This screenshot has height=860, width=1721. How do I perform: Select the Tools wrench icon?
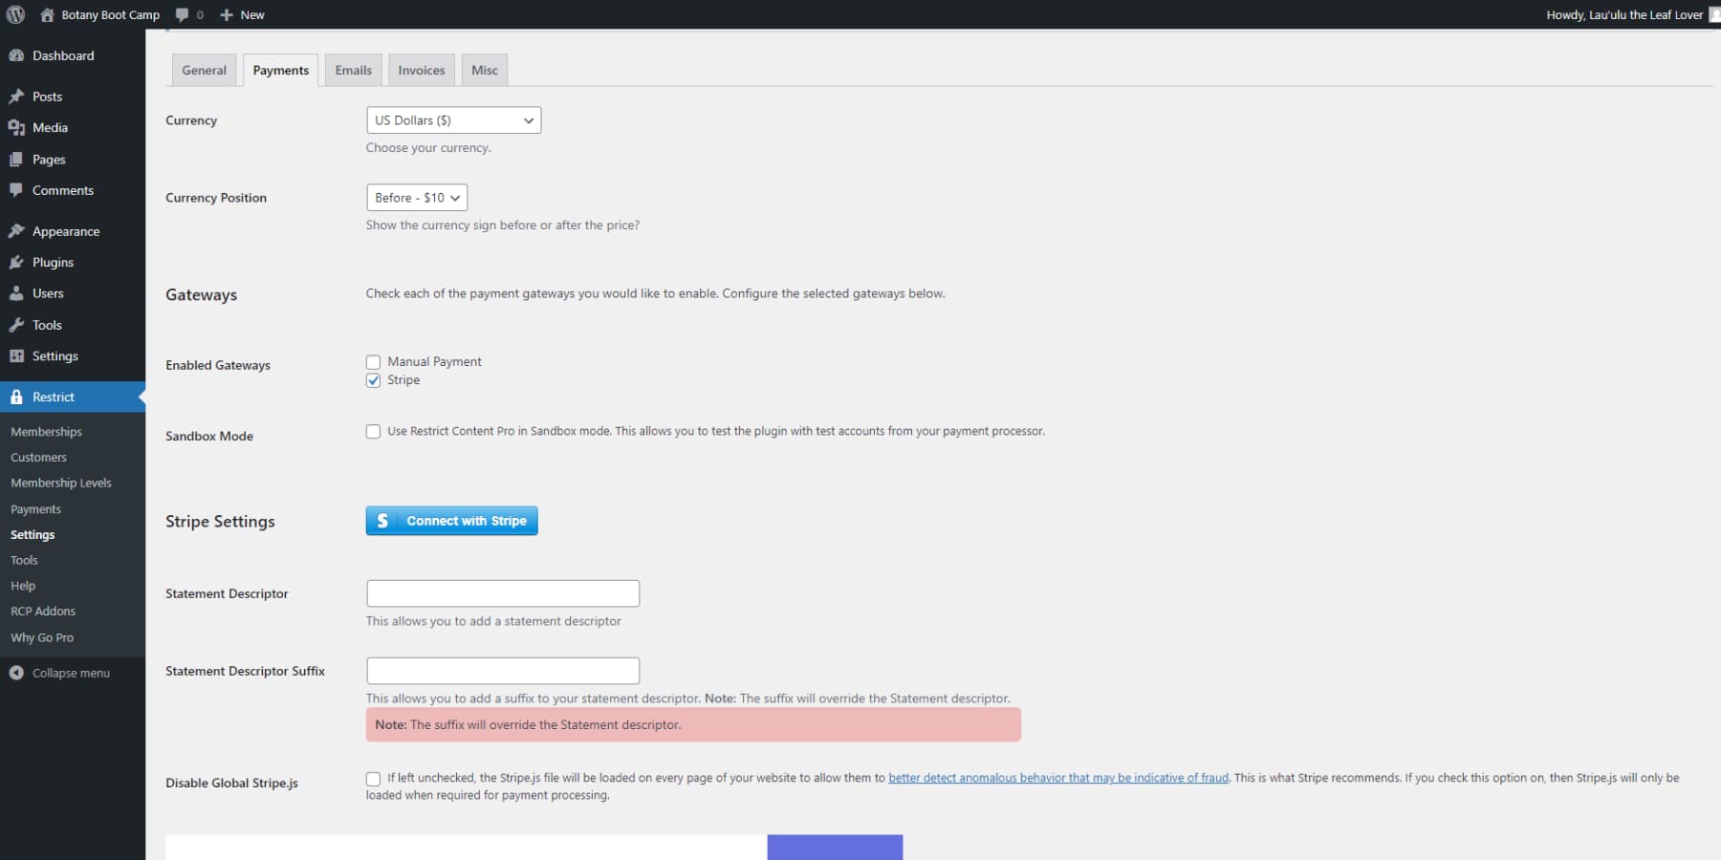pyautogui.click(x=16, y=325)
